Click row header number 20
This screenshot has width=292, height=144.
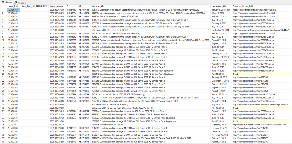[x=3, y=74]
